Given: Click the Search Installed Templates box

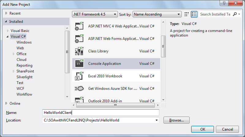Looking at the screenshot, I should [215, 14].
